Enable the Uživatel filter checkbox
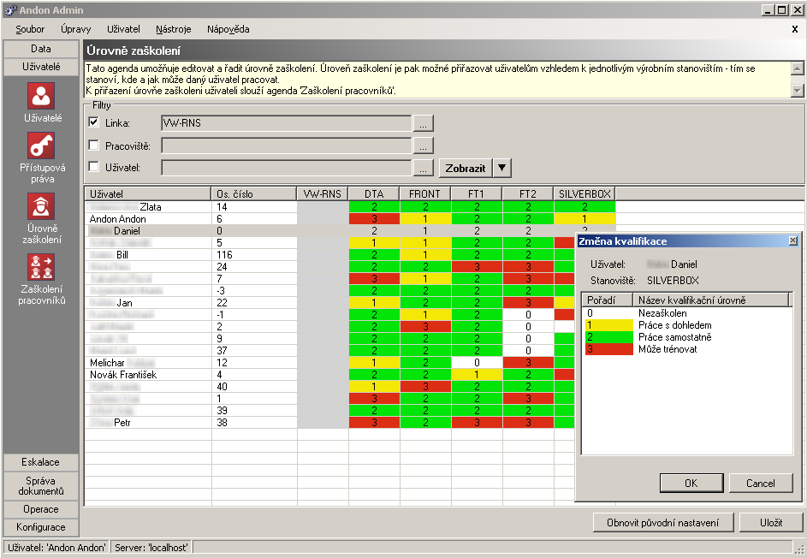807x558 pixels. click(x=94, y=167)
